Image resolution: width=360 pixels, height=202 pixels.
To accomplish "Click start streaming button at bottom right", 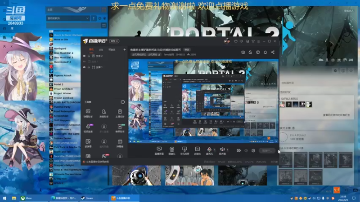I will pos(267,150).
